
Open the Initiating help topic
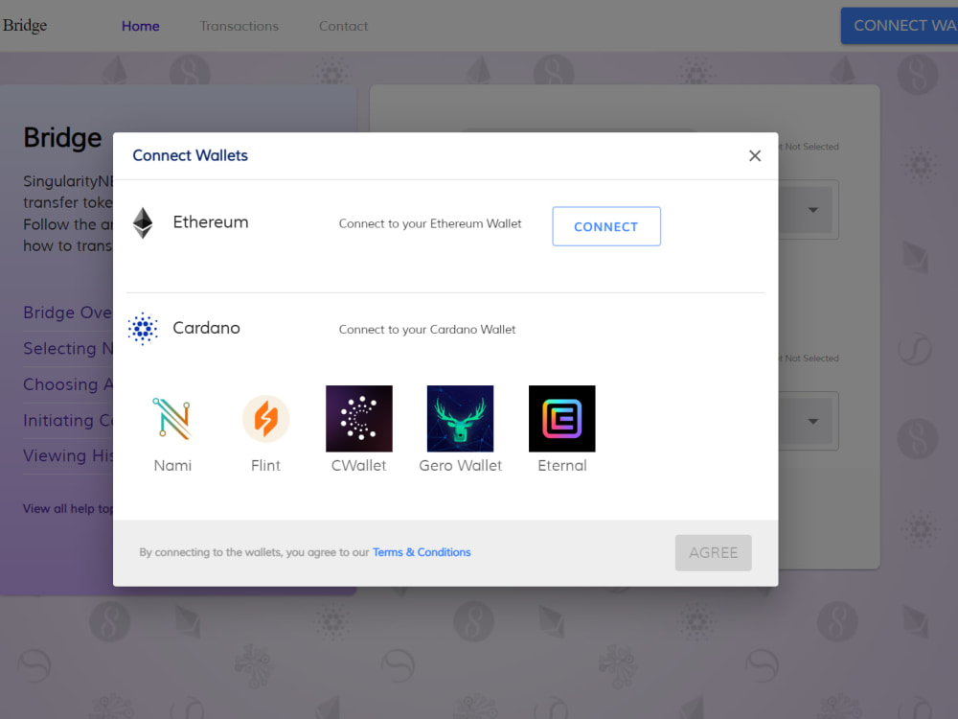(x=68, y=421)
